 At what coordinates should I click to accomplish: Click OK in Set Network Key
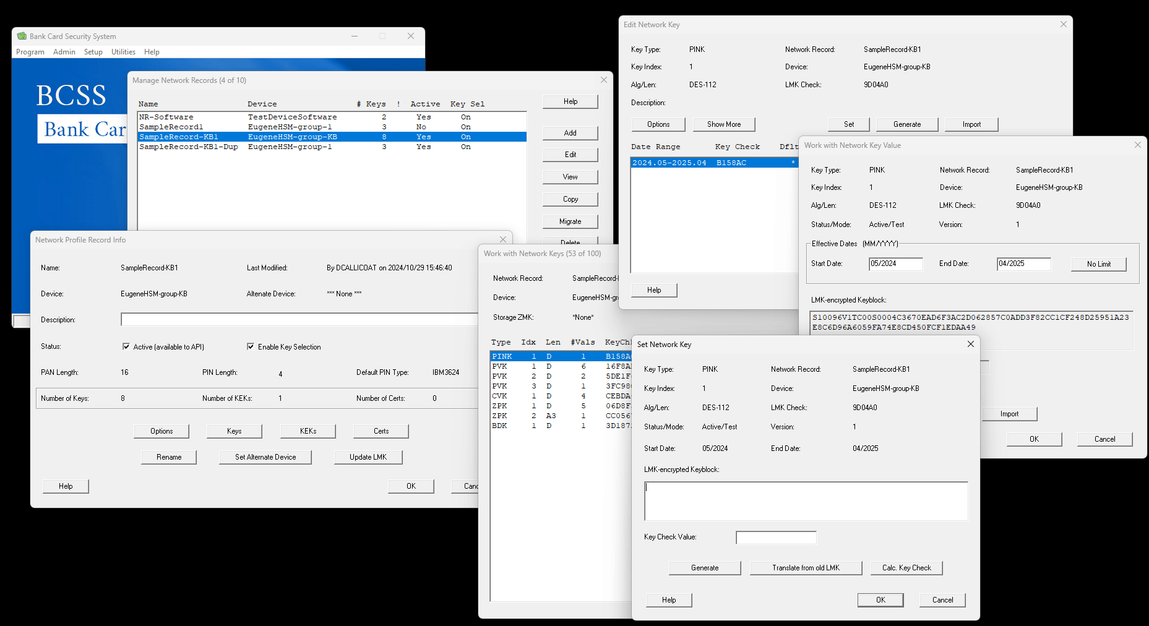click(880, 600)
